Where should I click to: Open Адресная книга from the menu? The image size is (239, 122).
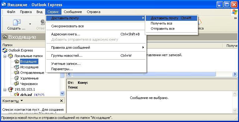(x=96, y=34)
